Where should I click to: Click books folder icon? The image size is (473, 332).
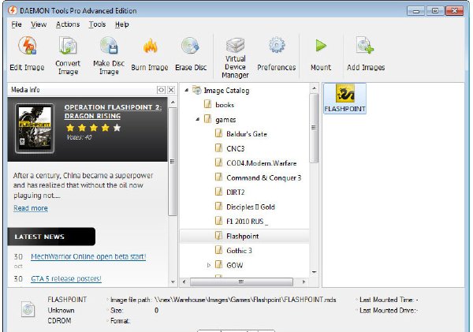[x=207, y=104]
